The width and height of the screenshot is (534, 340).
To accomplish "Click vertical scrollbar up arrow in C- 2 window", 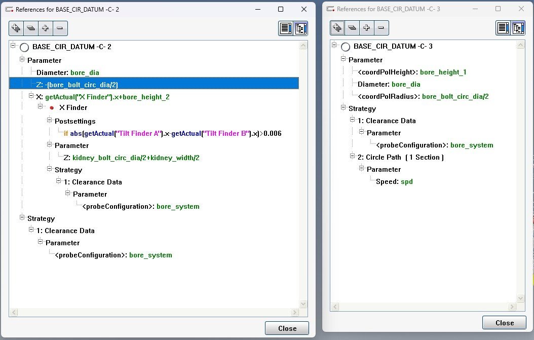I will click(x=303, y=45).
